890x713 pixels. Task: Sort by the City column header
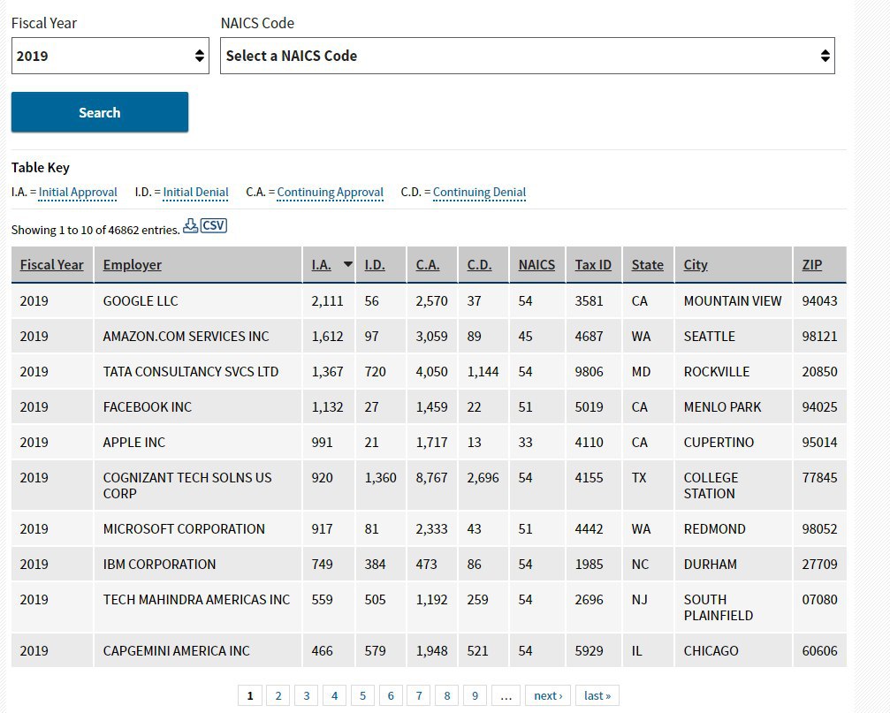(x=696, y=265)
